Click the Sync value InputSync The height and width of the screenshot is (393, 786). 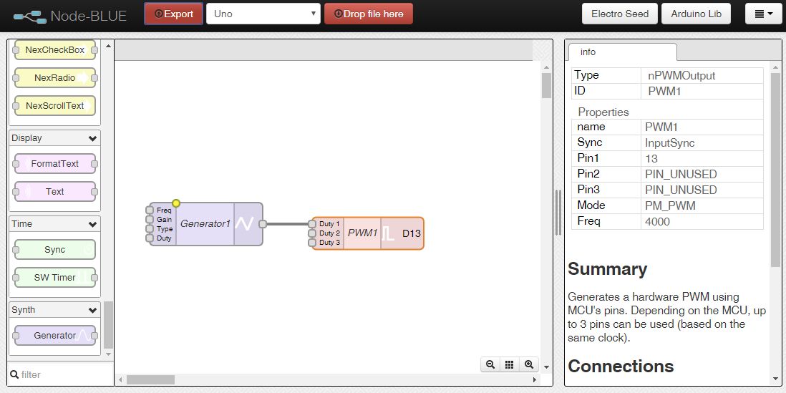tap(670, 143)
